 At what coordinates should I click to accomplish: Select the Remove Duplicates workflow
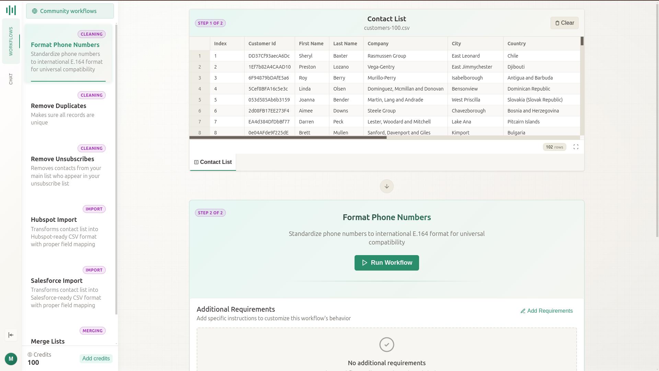(59, 106)
